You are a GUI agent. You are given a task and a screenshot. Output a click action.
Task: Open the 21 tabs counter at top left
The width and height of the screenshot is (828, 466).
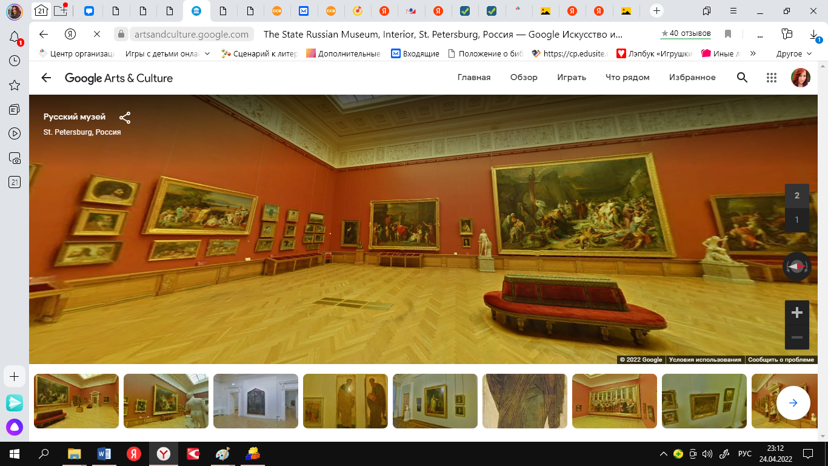coord(41,10)
